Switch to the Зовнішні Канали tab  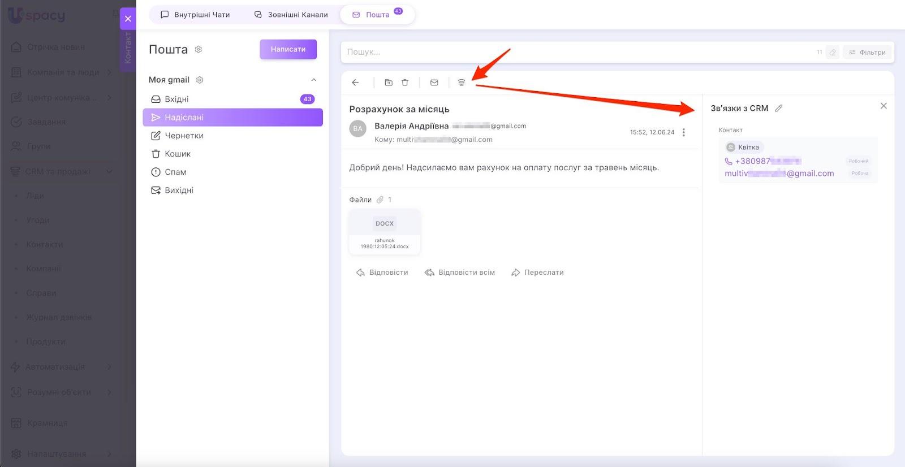[x=291, y=15]
